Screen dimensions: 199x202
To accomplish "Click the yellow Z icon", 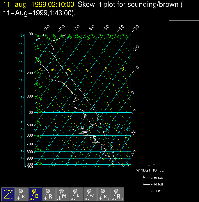I will pyautogui.click(x=8, y=194).
